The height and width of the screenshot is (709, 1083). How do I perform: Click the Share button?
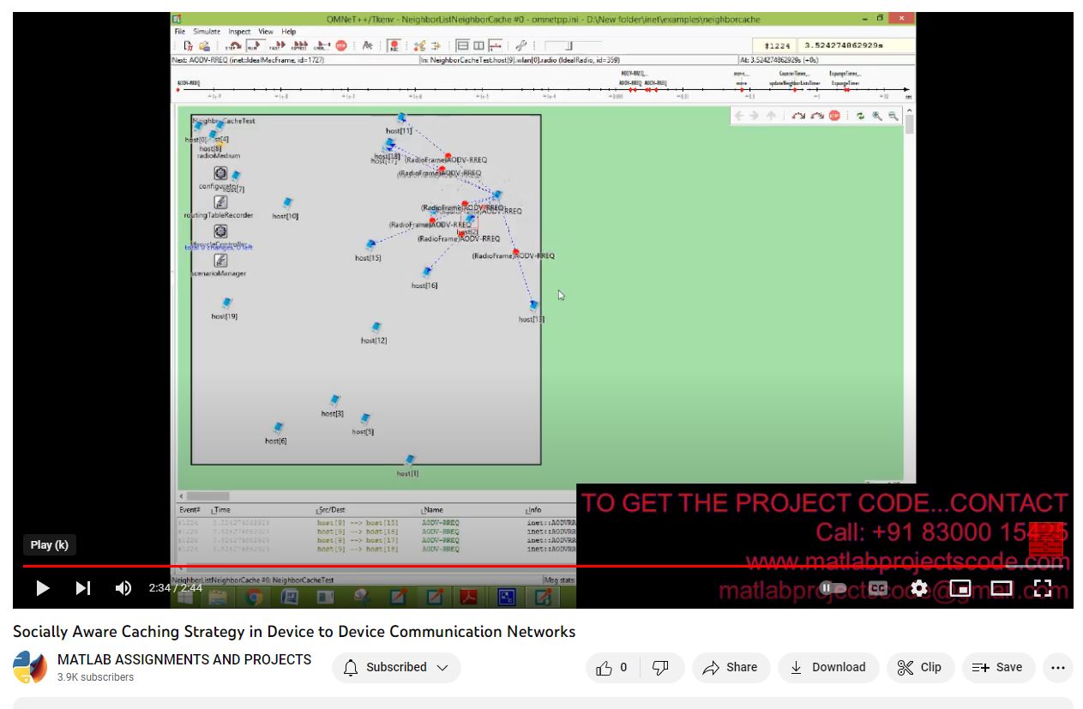[731, 668]
